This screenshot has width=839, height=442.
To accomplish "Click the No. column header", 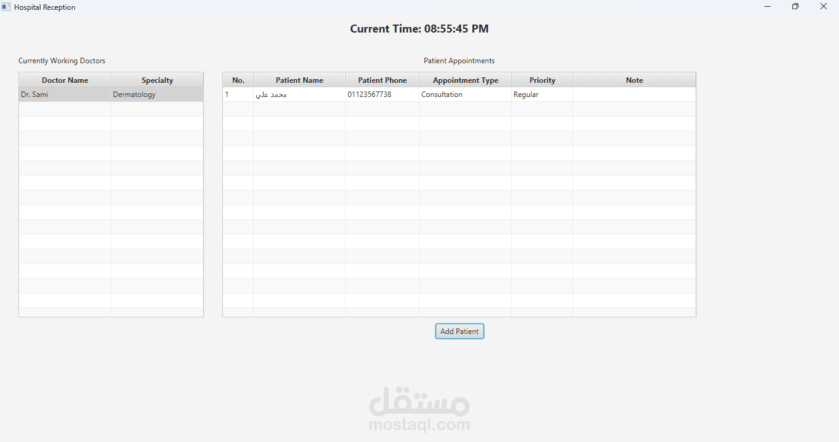I will 238,80.
